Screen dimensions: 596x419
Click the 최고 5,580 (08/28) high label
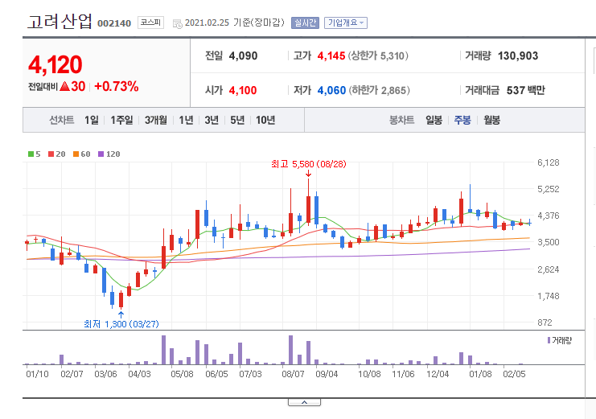pyautogui.click(x=309, y=164)
